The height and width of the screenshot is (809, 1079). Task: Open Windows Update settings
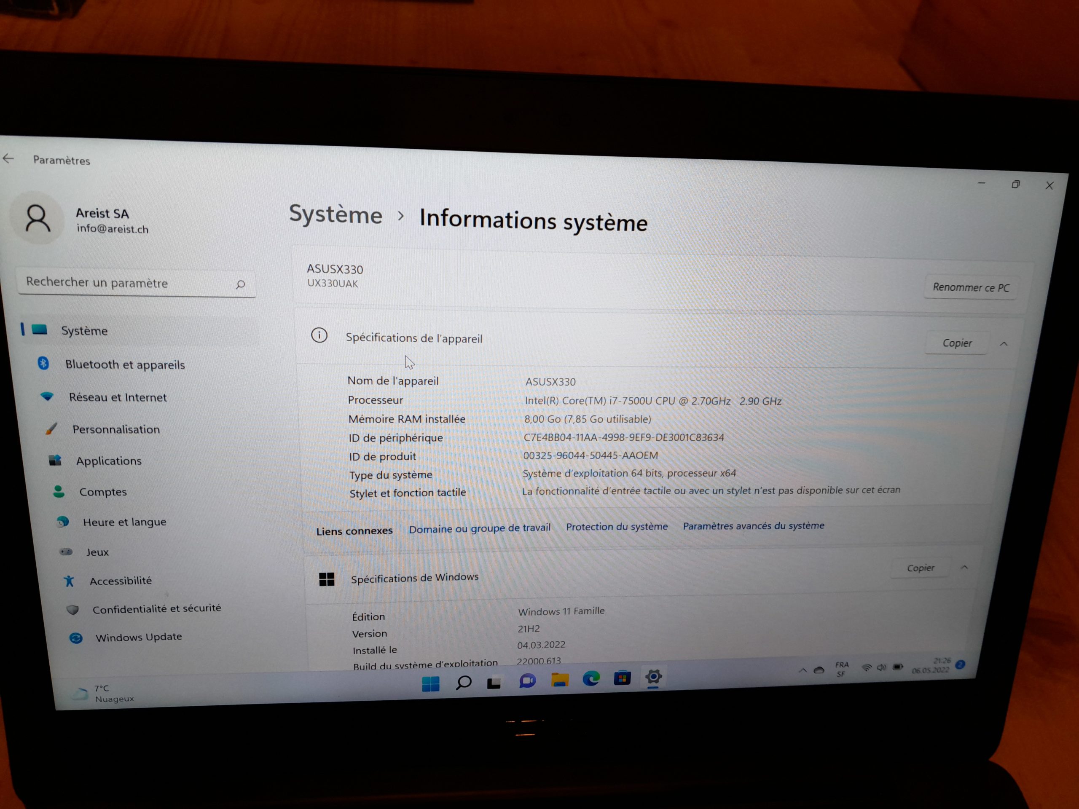[x=139, y=637]
